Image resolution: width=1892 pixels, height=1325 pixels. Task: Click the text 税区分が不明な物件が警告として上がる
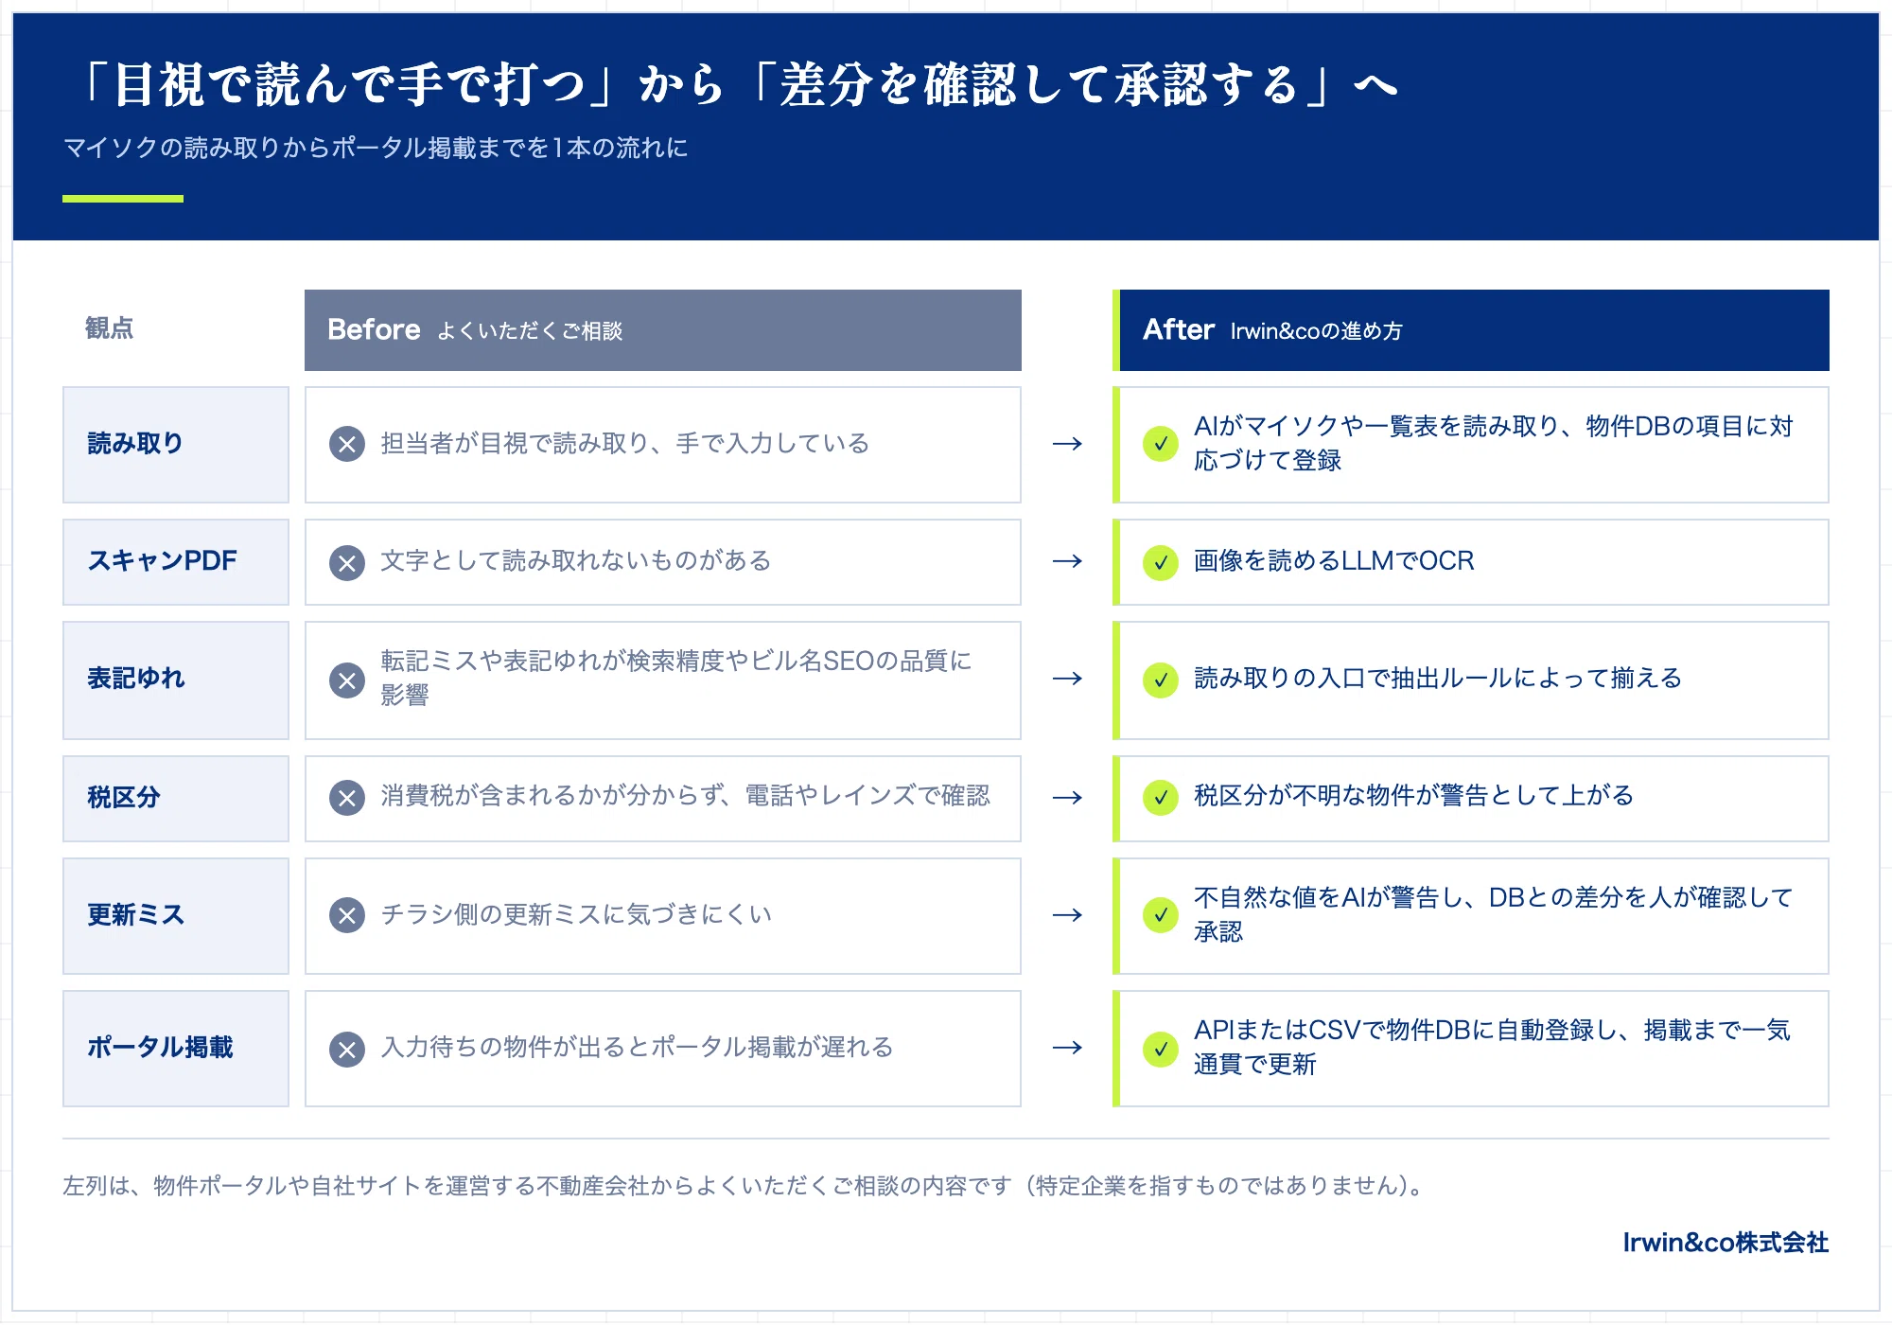coord(1414,796)
